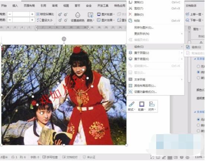
Task: Click the Format Object icon
Action: click(x=130, y=92)
